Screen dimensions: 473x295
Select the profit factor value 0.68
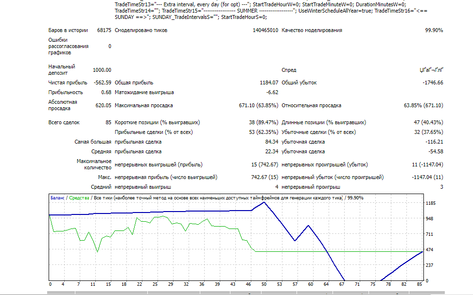(x=106, y=92)
